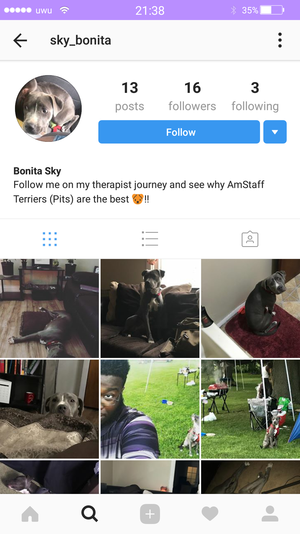Open photo of dog on red rug
Screen dimensions: 300x534
point(251,308)
